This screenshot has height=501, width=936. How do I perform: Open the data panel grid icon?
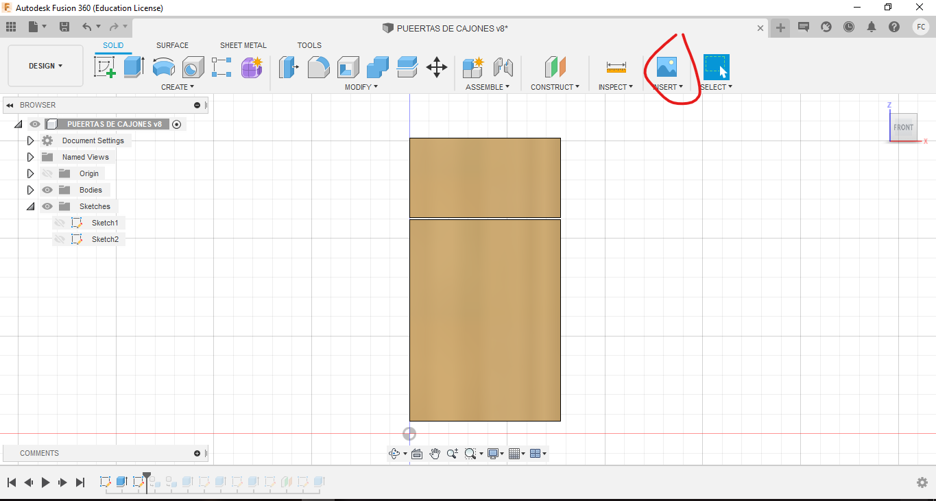pos(11,27)
